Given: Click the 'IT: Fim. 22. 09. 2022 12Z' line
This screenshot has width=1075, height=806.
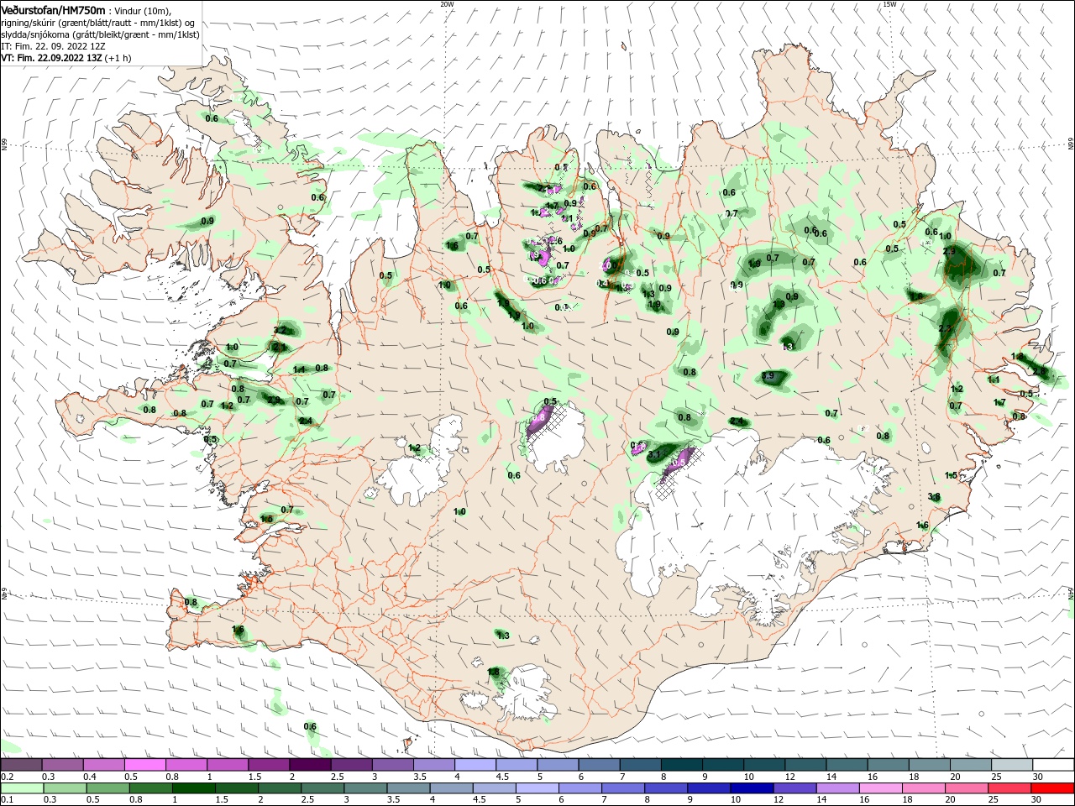Looking at the screenshot, I should pos(52,46).
